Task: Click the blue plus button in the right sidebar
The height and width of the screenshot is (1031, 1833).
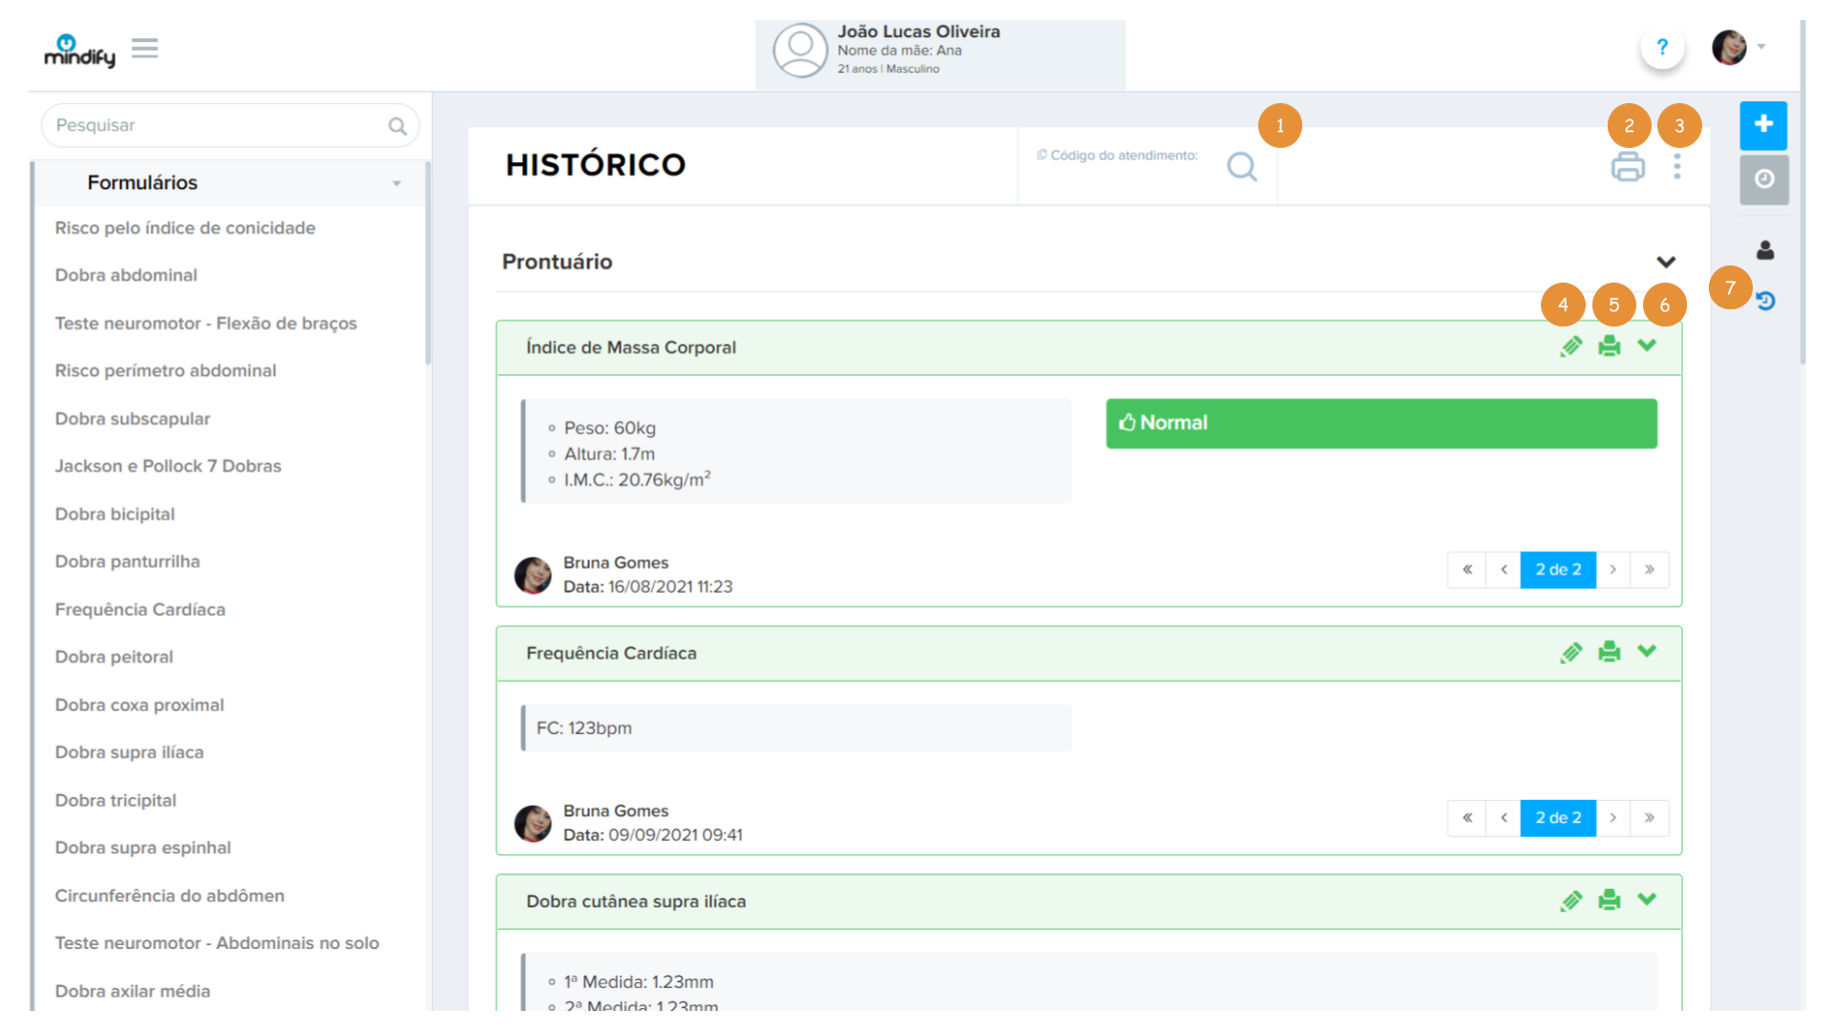Action: point(1763,125)
